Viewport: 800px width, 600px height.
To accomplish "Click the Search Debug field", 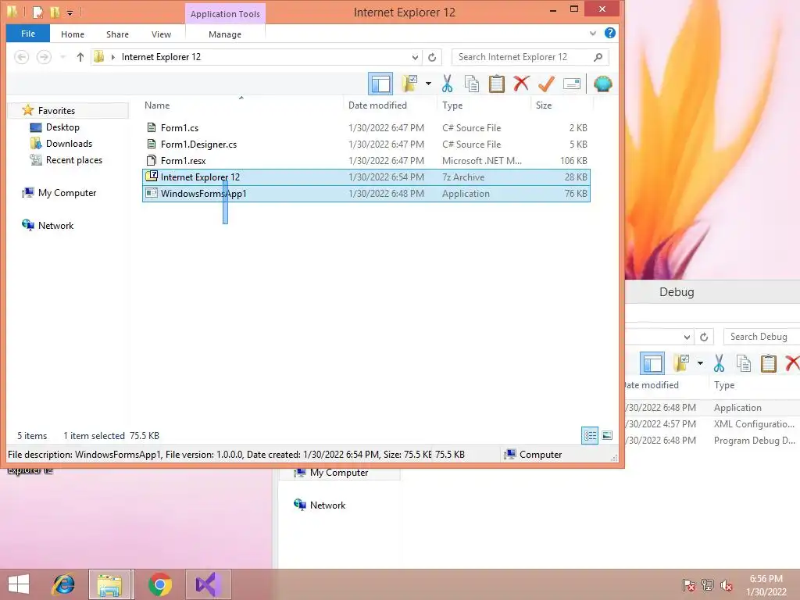I will [762, 337].
